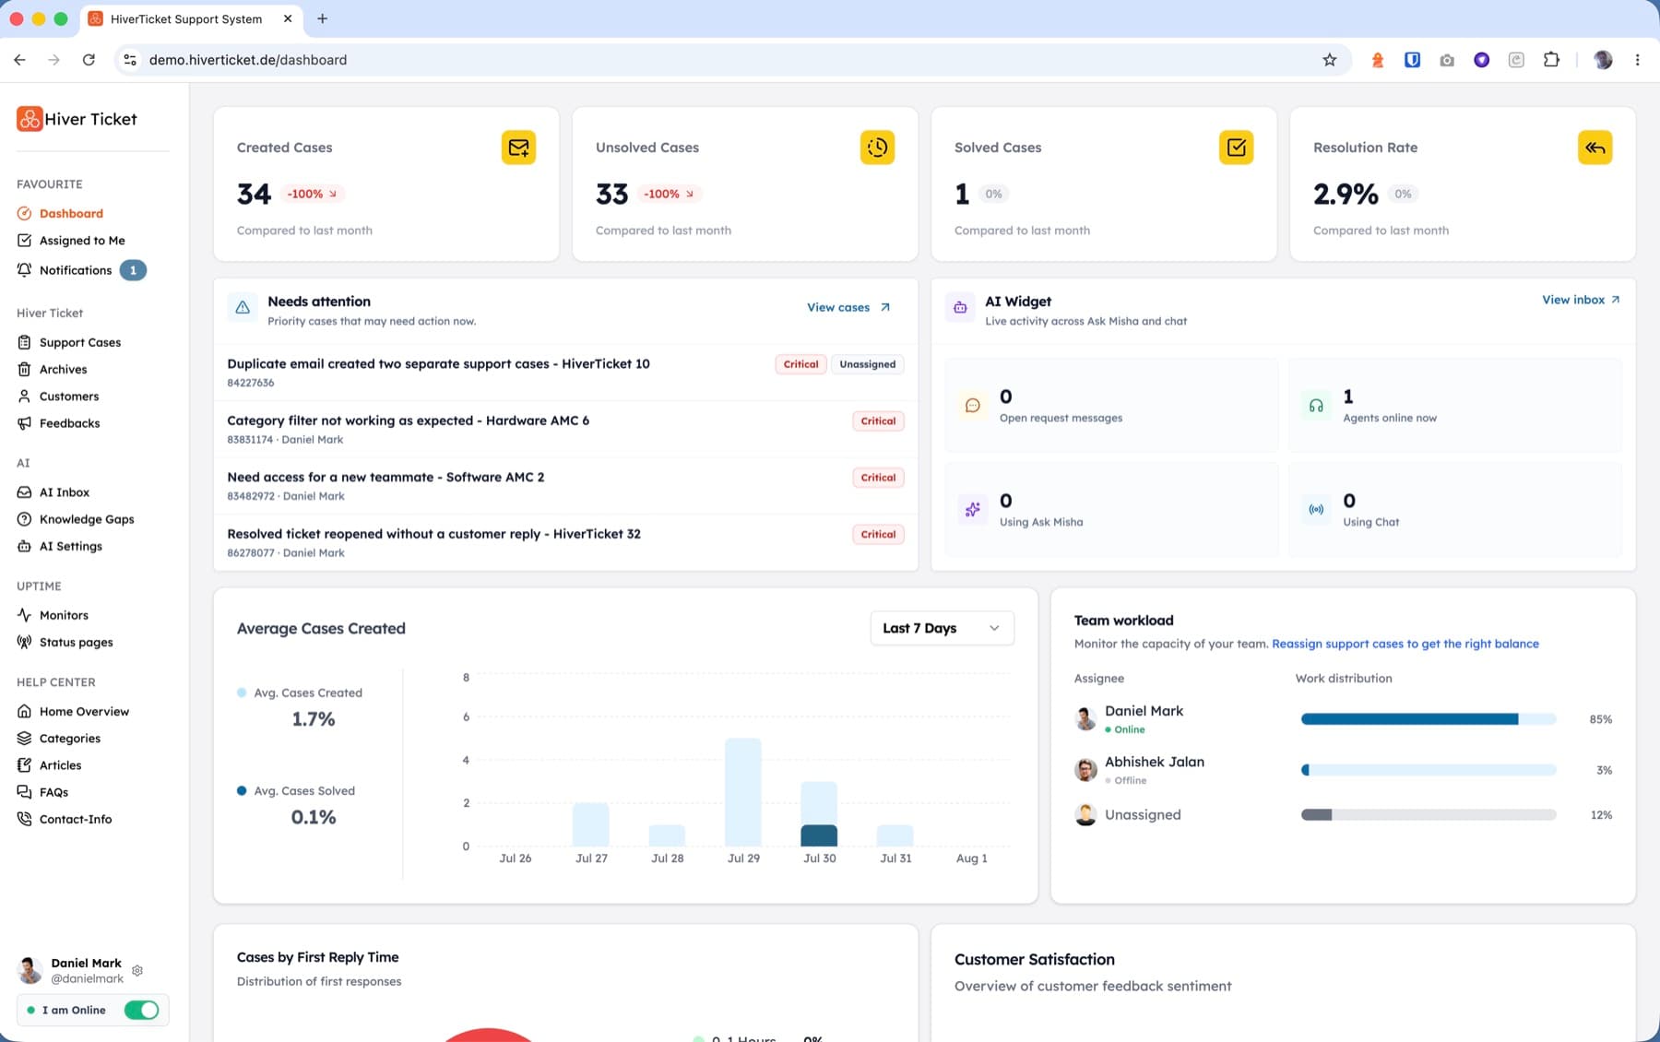Click Daniel Mark's avatar in Team workload
This screenshot has height=1042, width=1660.
point(1085,718)
